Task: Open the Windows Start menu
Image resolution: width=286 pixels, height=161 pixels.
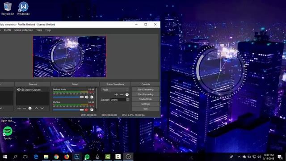Action: coord(5,157)
